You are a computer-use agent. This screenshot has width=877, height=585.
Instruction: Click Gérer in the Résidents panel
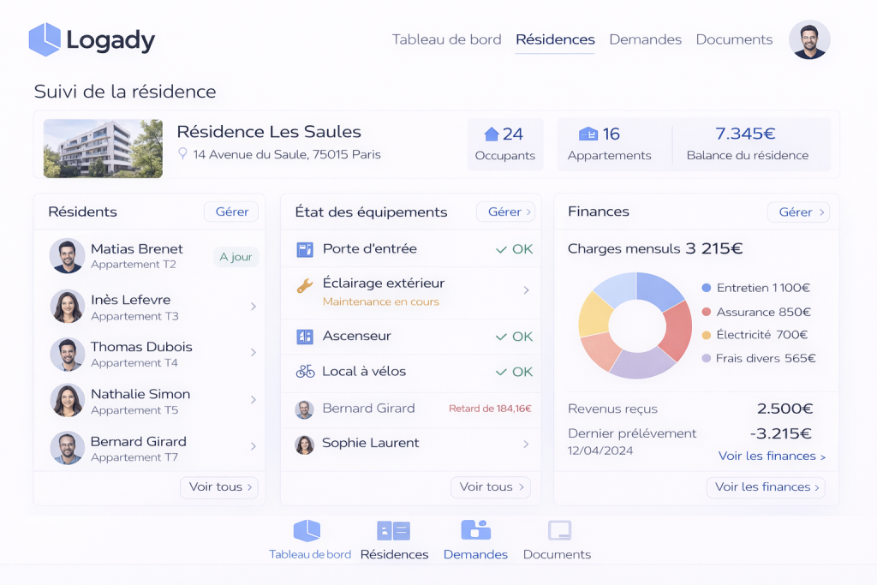(x=231, y=212)
